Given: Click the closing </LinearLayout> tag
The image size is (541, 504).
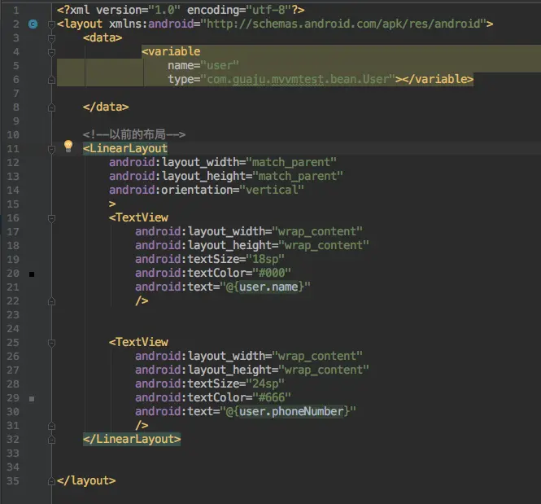Looking at the screenshot, I should 132,439.
